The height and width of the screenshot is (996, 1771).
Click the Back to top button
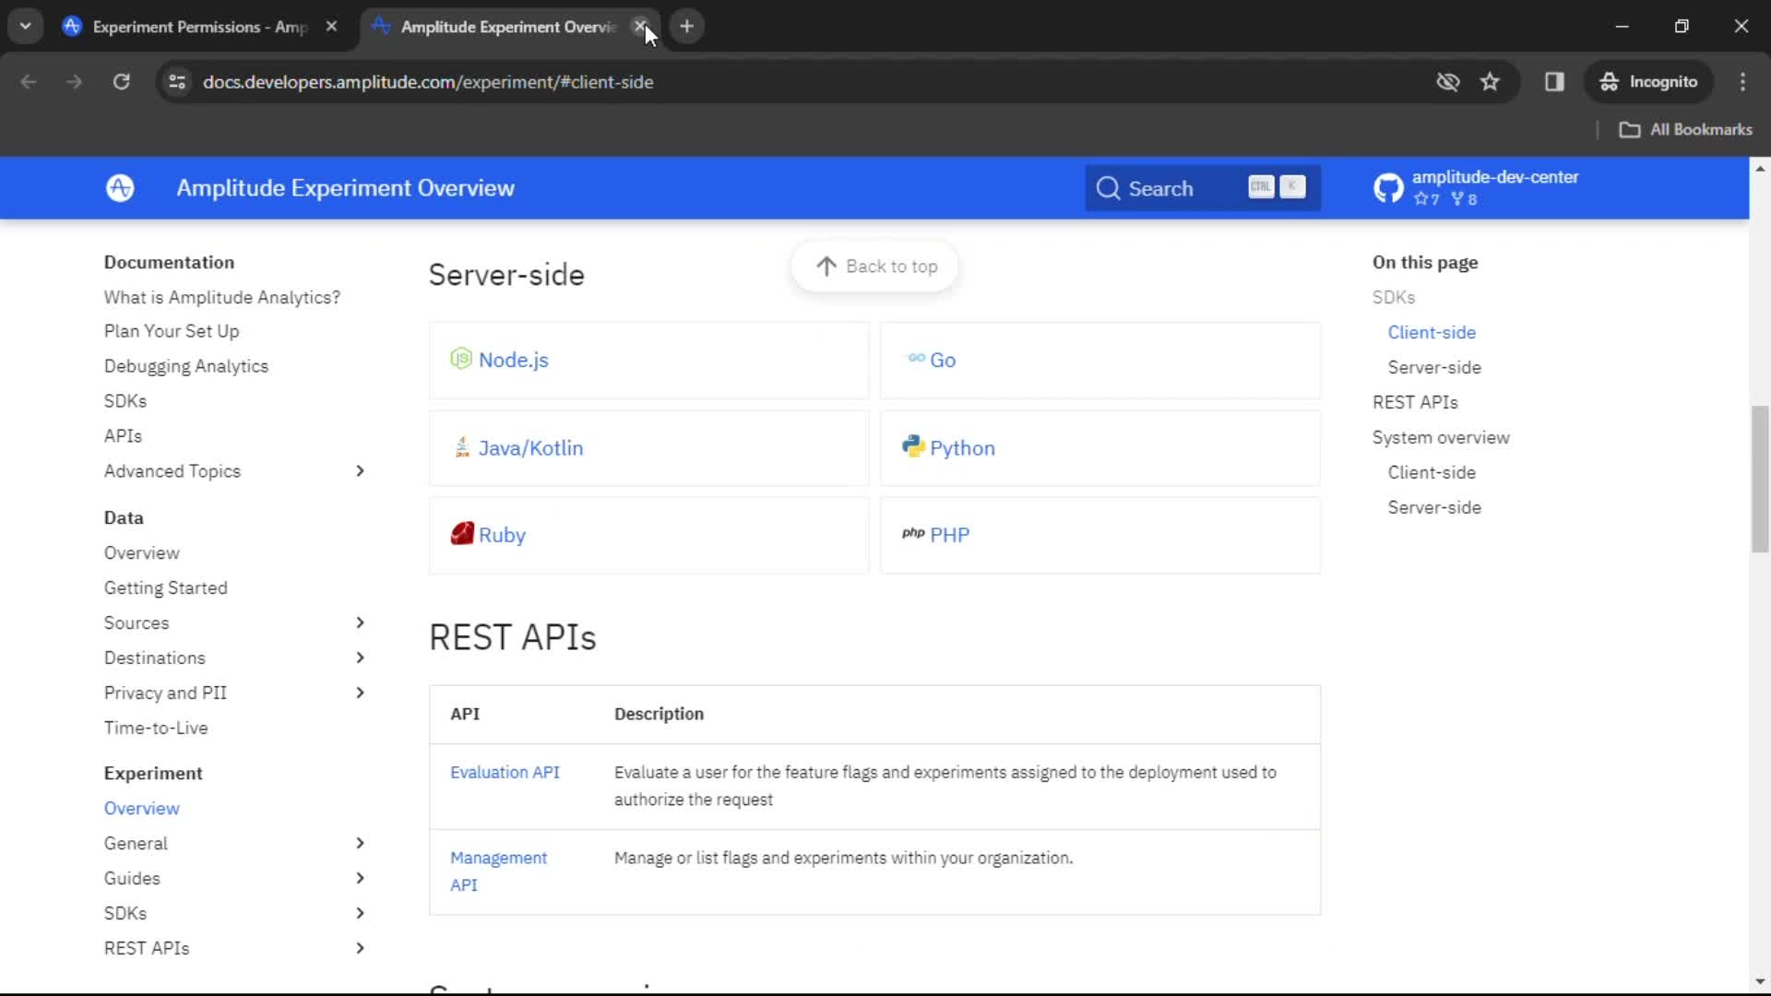click(x=874, y=267)
